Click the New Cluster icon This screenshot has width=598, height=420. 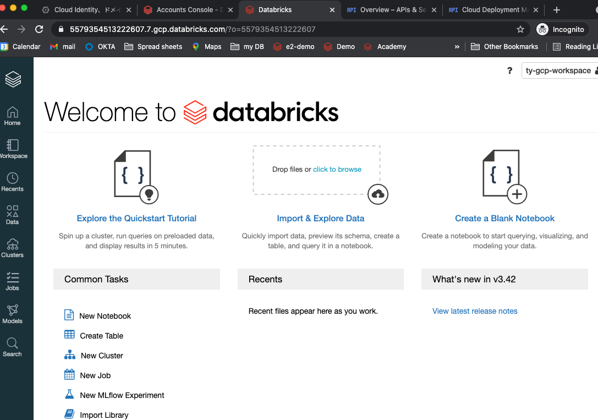click(70, 354)
